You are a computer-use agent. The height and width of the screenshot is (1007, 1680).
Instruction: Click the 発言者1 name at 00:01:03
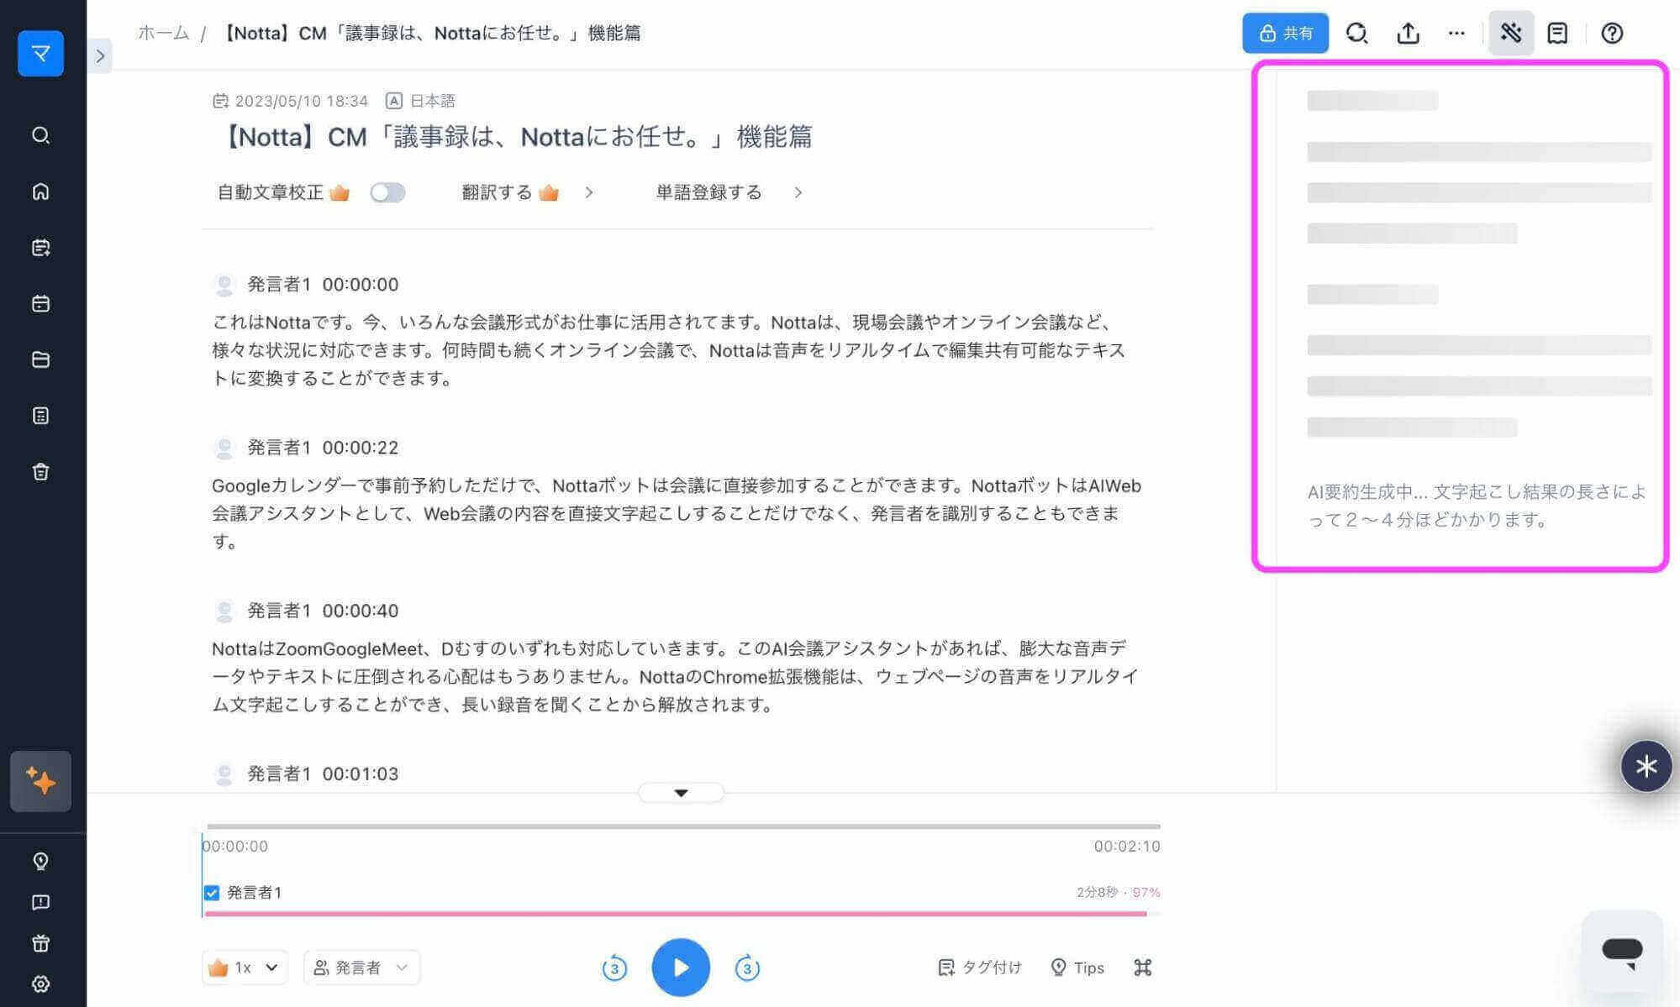278,774
